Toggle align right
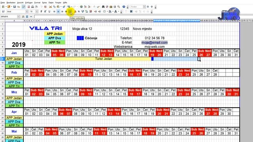Screen dimensions: 253x142 (x=62, y=11)
